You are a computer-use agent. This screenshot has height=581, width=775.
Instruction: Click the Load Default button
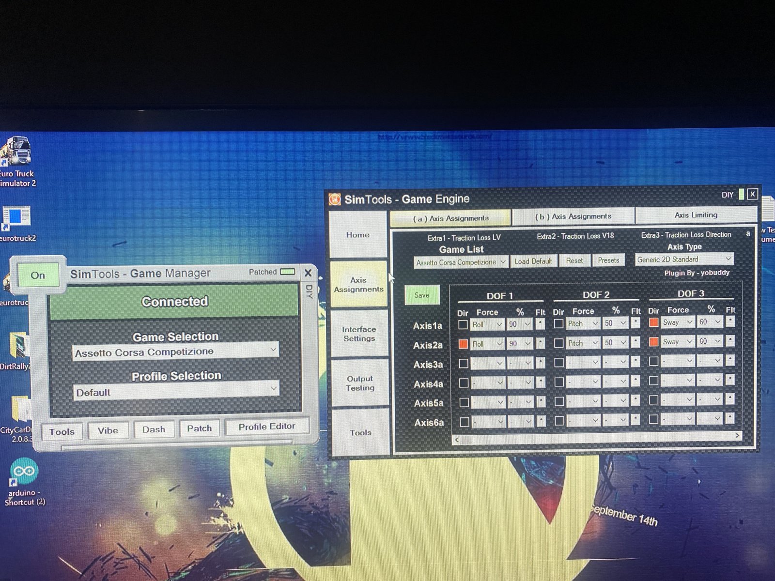[x=533, y=261]
